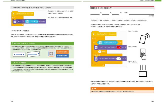Click the blue 静電容量検出電極 label
This screenshot has height=102, width=165.
coord(62,56)
